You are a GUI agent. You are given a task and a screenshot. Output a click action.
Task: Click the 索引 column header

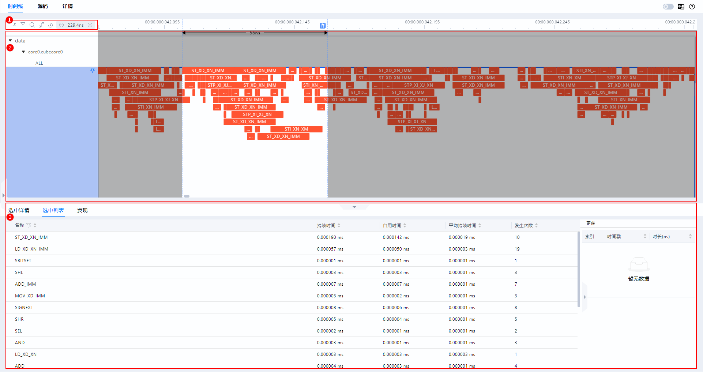pos(590,237)
